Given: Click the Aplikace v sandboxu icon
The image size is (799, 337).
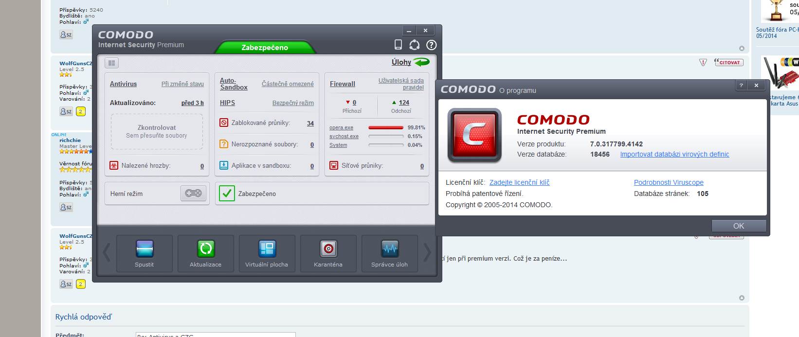Looking at the screenshot, I should 224,165.
